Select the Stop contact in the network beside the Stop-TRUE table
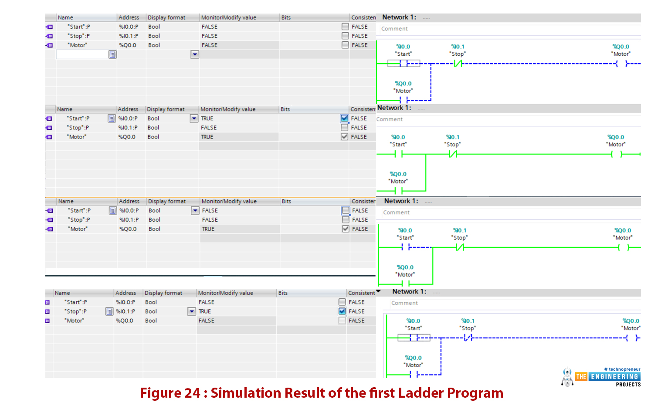The width and height of the screenshot is (668, 409). pyautogui.click(x=468, y=338)
